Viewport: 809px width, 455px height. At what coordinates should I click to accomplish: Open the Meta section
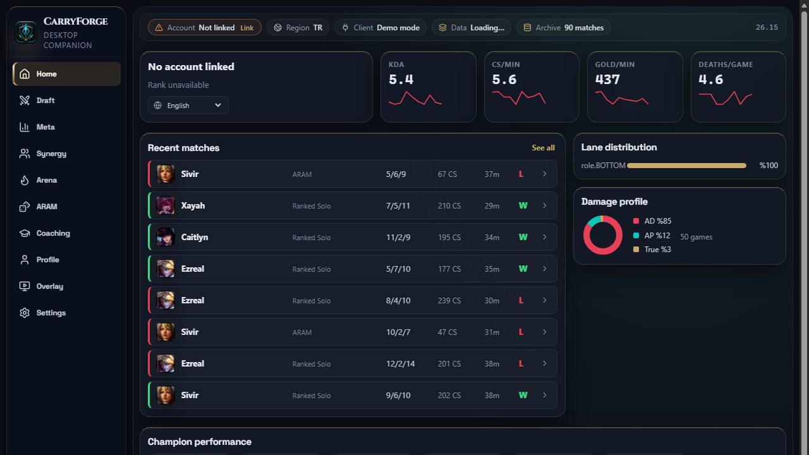tap(66, 127)
